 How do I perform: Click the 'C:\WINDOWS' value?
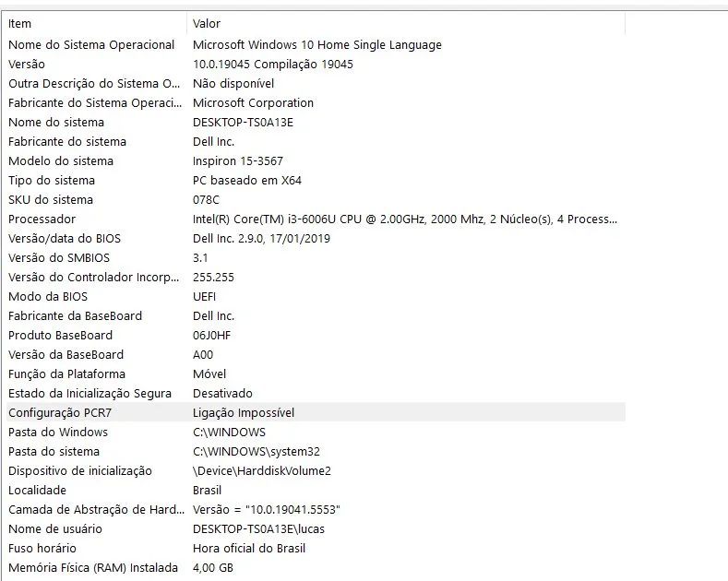(230, 433)
